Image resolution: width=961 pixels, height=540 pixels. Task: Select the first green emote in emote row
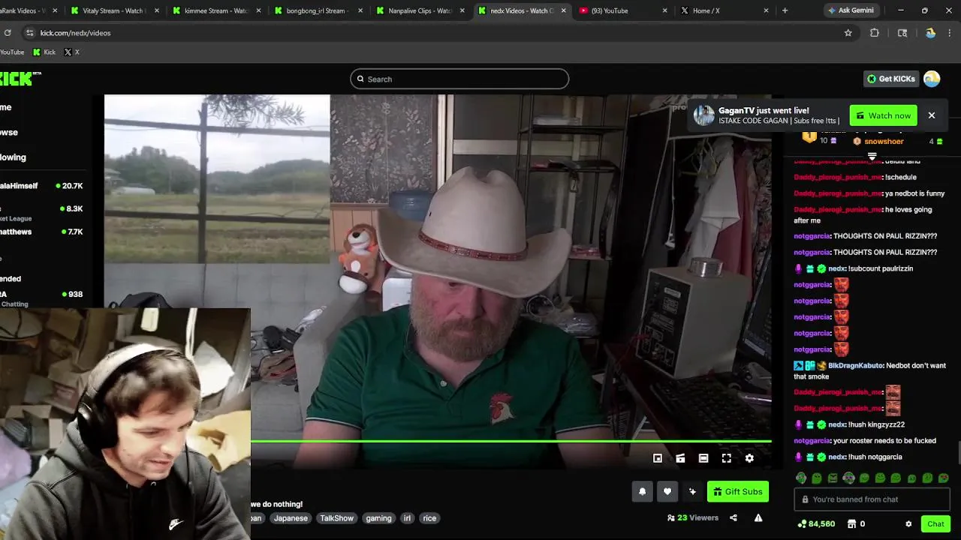coord(801,478)
